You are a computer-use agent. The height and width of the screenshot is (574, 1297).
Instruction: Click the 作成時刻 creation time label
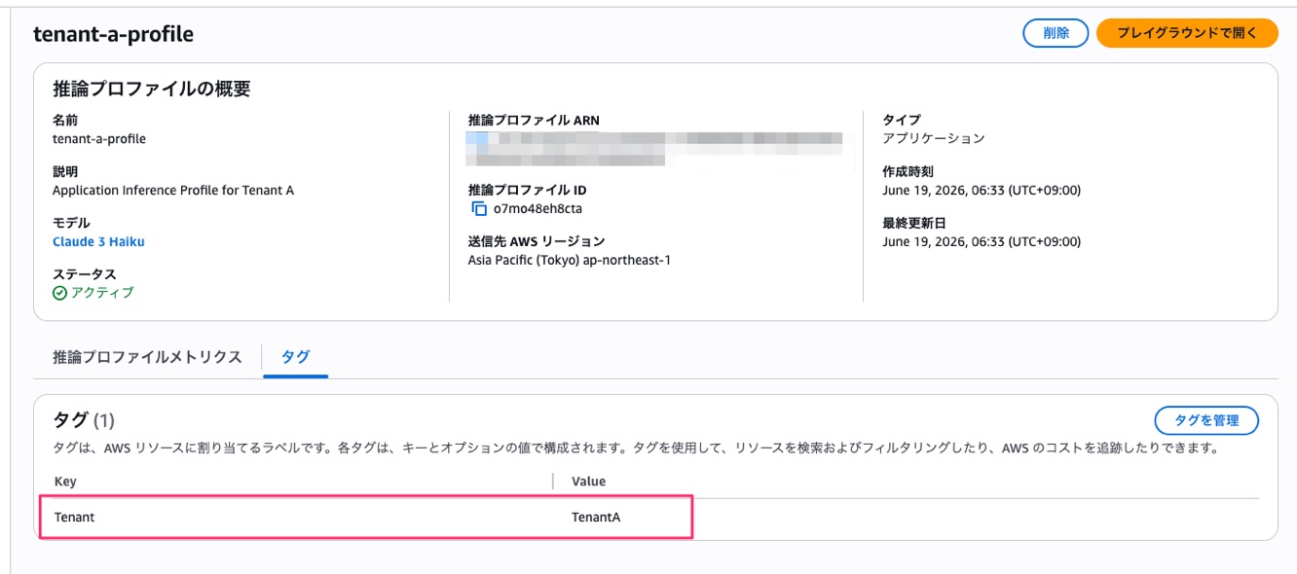(908, 171)
